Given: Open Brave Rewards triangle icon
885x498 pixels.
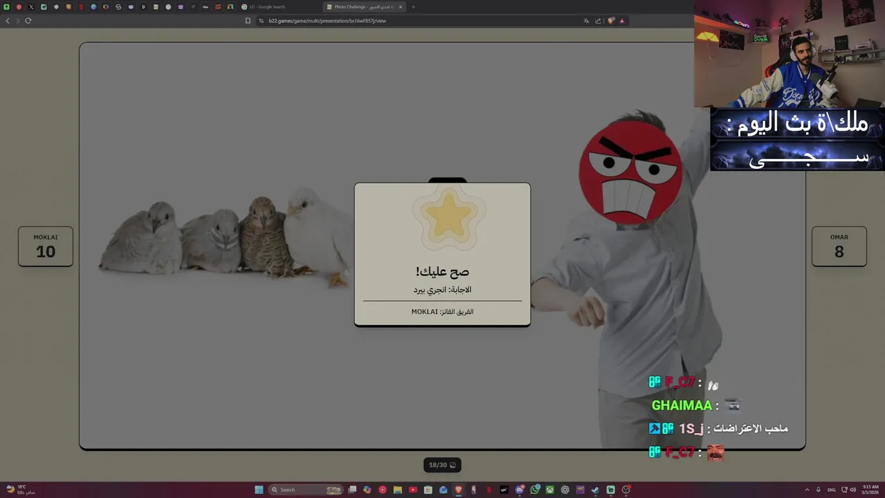Looking at the screenshot, I should (622, 21).
